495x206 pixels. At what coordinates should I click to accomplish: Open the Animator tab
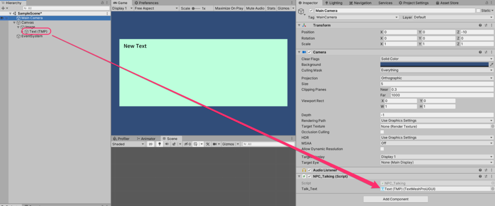(146, 138)
